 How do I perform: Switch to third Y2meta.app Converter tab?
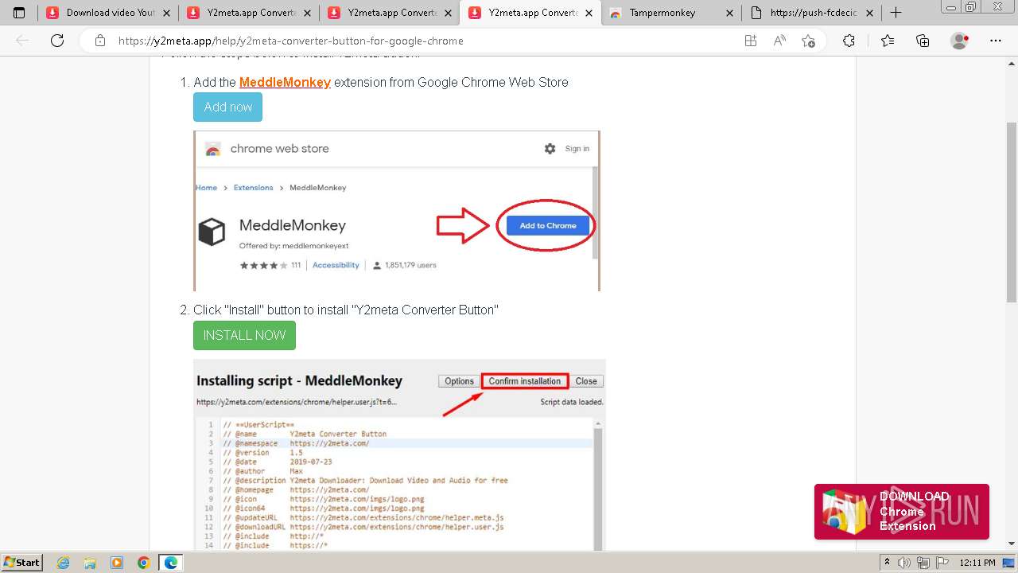pyautogui.click(x=389, y=13)
